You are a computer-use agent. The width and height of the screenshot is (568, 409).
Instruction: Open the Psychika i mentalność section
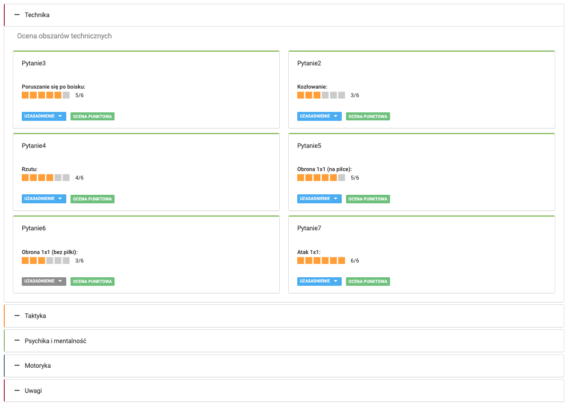[x=55, y=341]
